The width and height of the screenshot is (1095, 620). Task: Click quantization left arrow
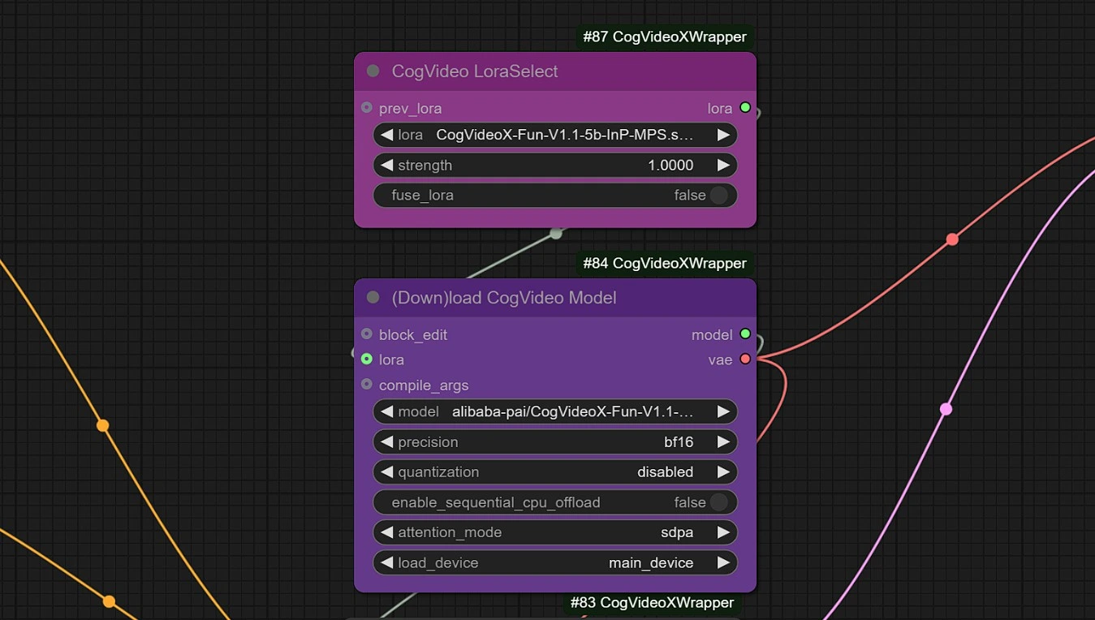(386, 471)
